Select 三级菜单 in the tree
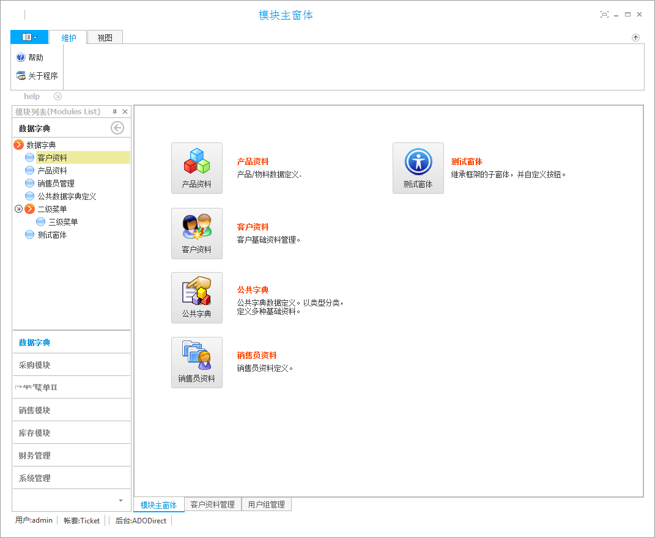This screenshot has height=538, width=655. point(63,222)
